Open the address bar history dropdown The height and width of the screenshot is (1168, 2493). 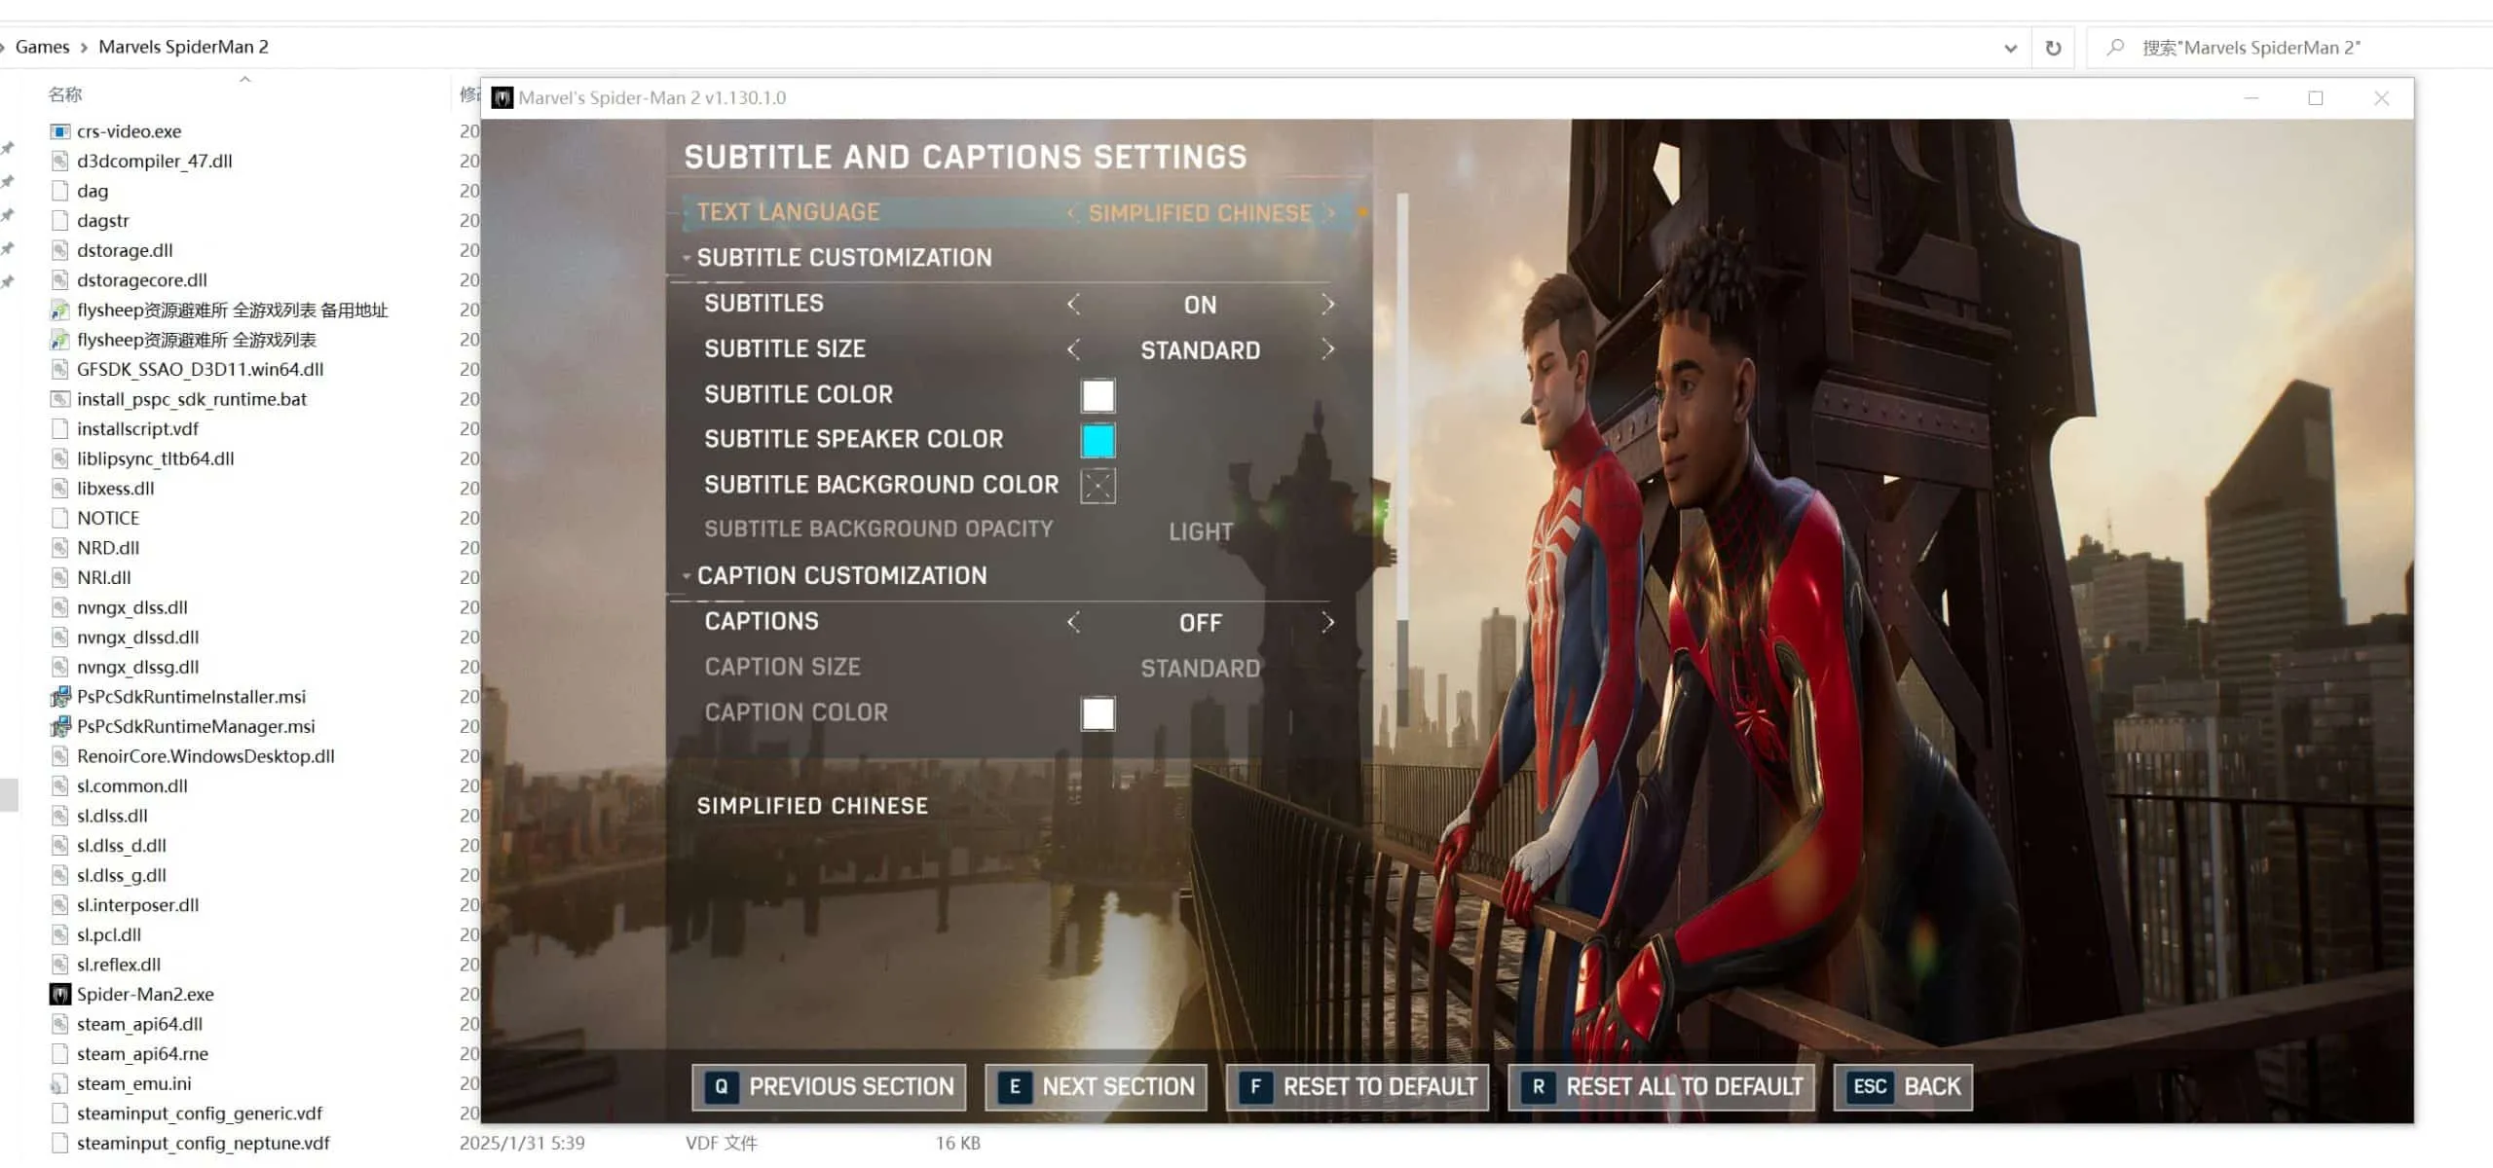point(2010,48)
